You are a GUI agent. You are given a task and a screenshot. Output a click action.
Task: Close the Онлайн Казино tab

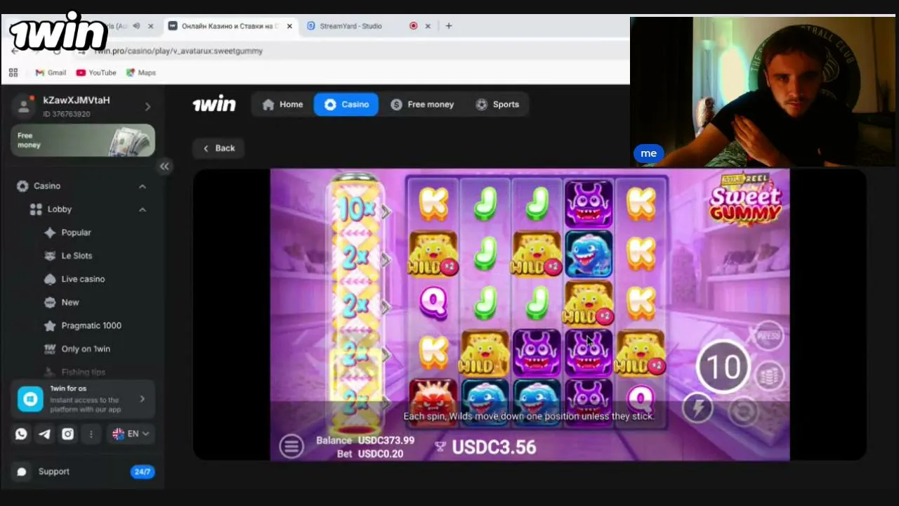(x=289, y=26)
